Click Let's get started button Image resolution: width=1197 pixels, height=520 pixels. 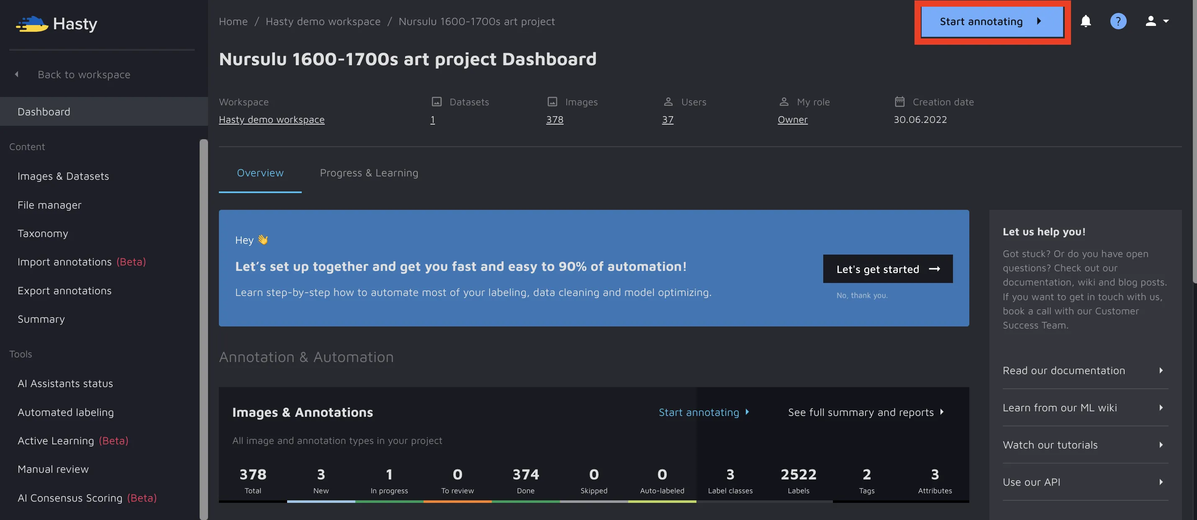888,269
